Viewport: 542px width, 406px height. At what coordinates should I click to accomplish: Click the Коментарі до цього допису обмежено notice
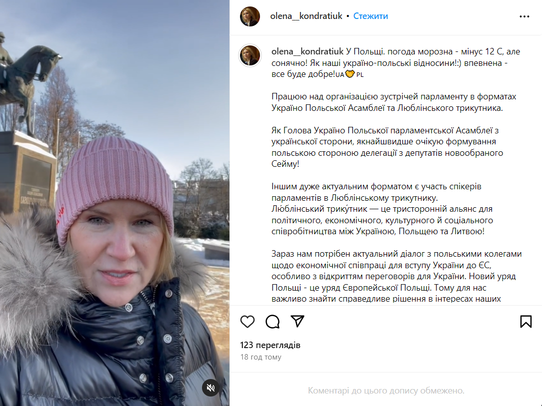pos(386,391)
